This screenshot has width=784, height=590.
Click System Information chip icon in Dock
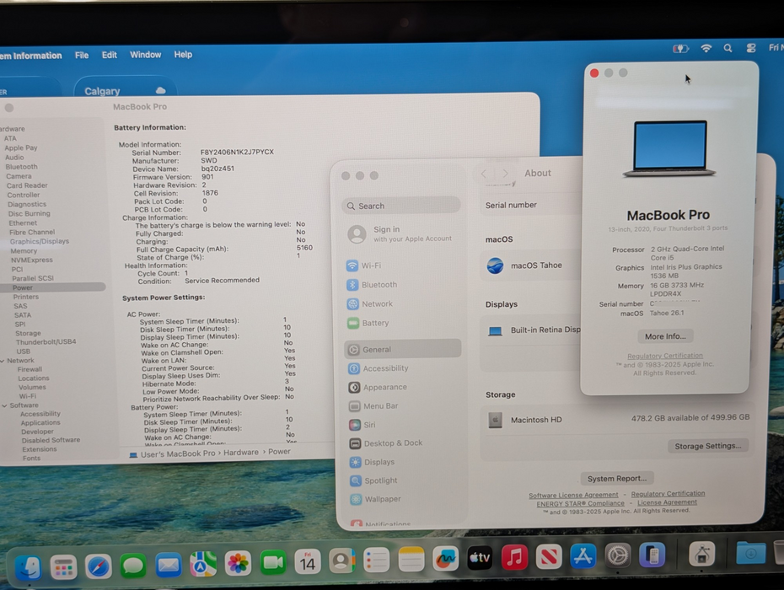(x=701, y=554)
